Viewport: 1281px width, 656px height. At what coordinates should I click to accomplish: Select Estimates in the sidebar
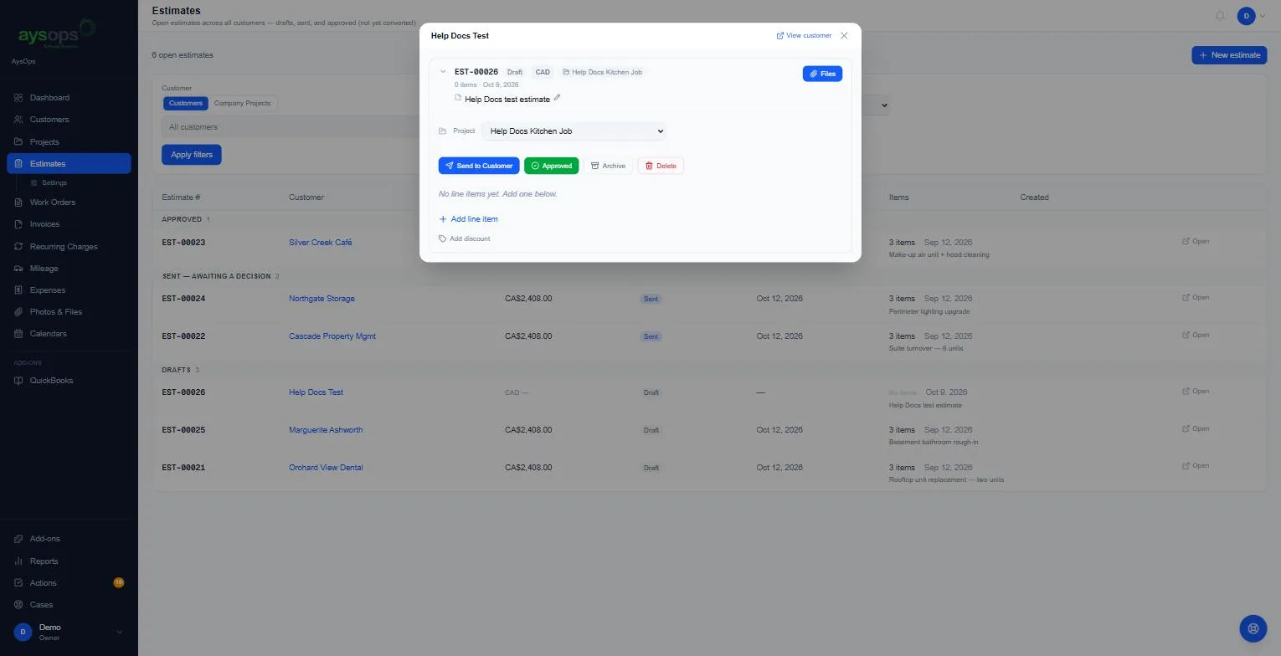point(69,164)
